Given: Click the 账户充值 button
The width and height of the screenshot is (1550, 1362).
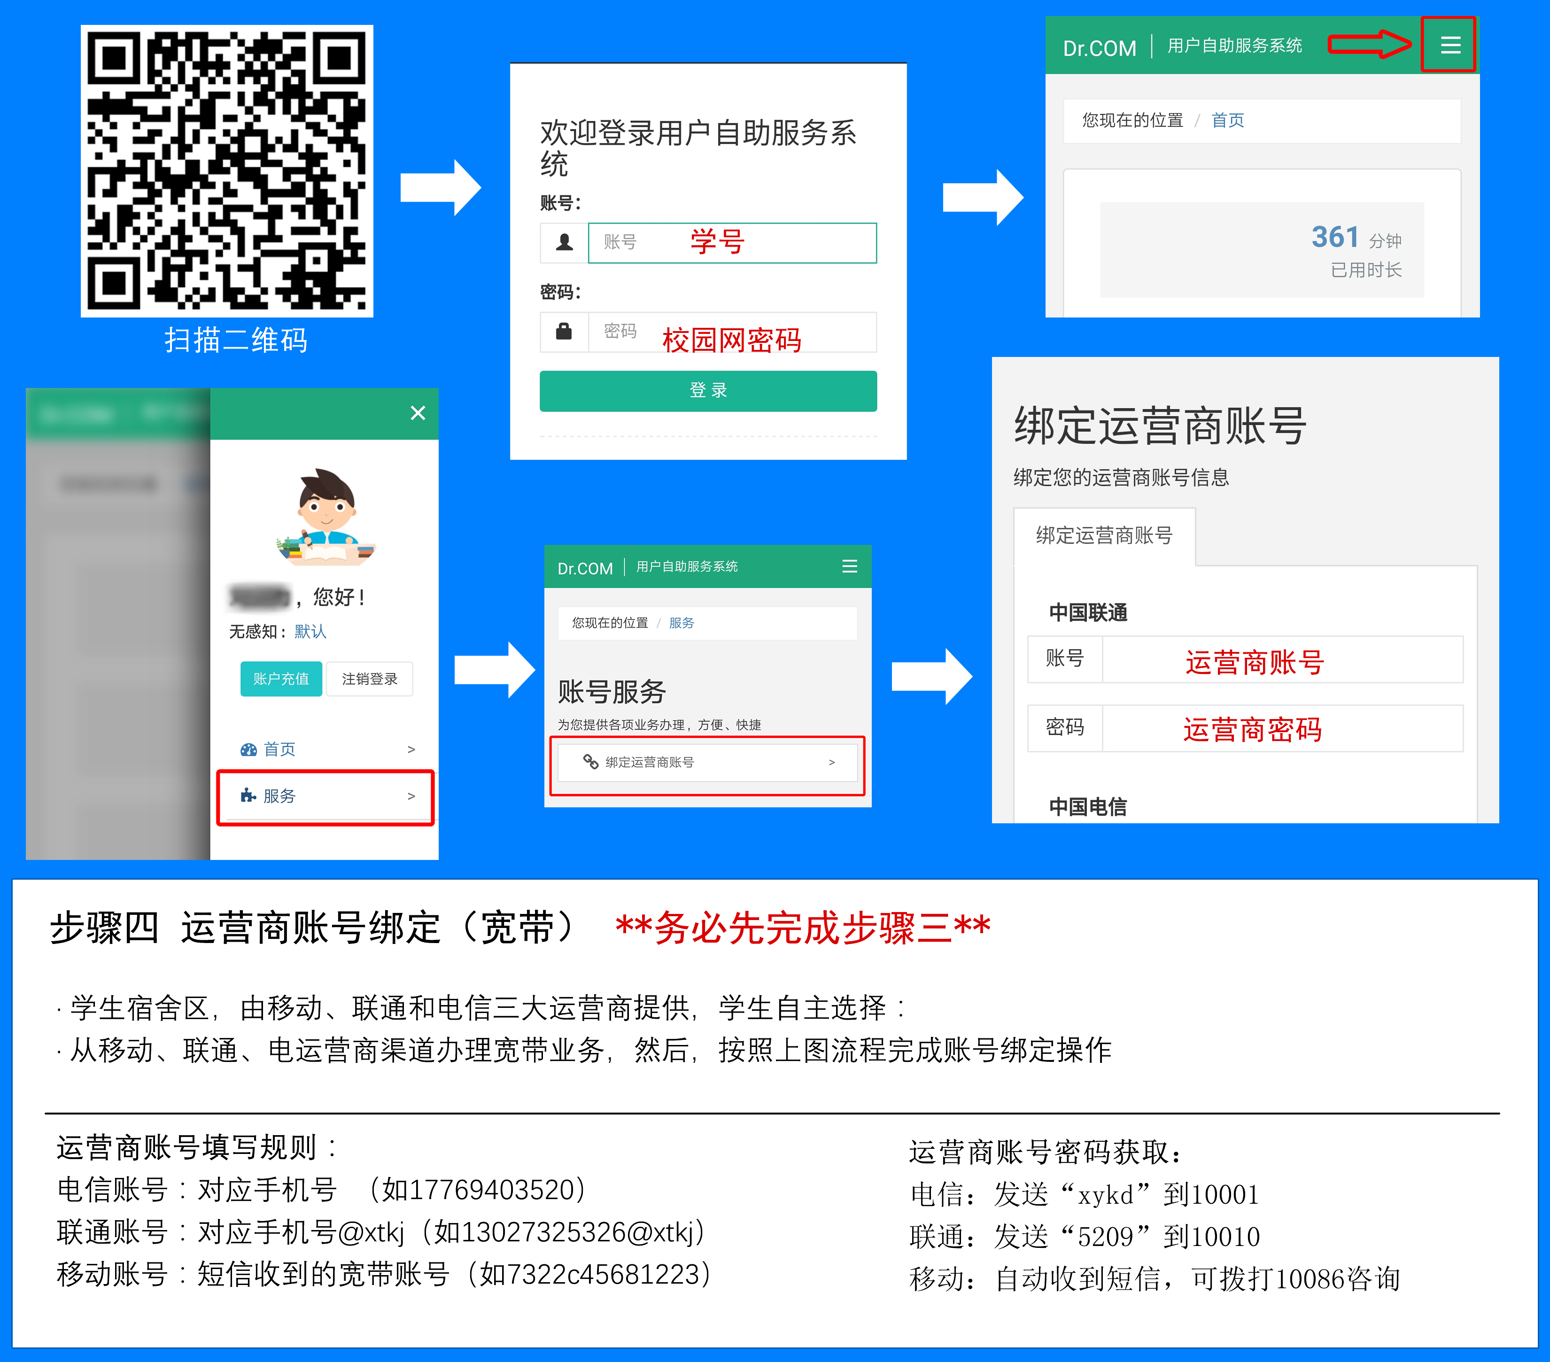Looking at the screenshot, I should coord(280,679).
